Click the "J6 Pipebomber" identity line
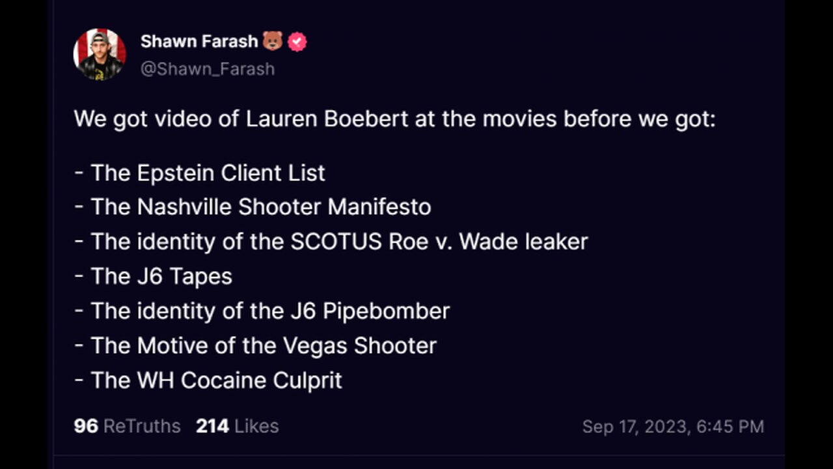Viewport: 833px width, 469px height. [269, 311]
